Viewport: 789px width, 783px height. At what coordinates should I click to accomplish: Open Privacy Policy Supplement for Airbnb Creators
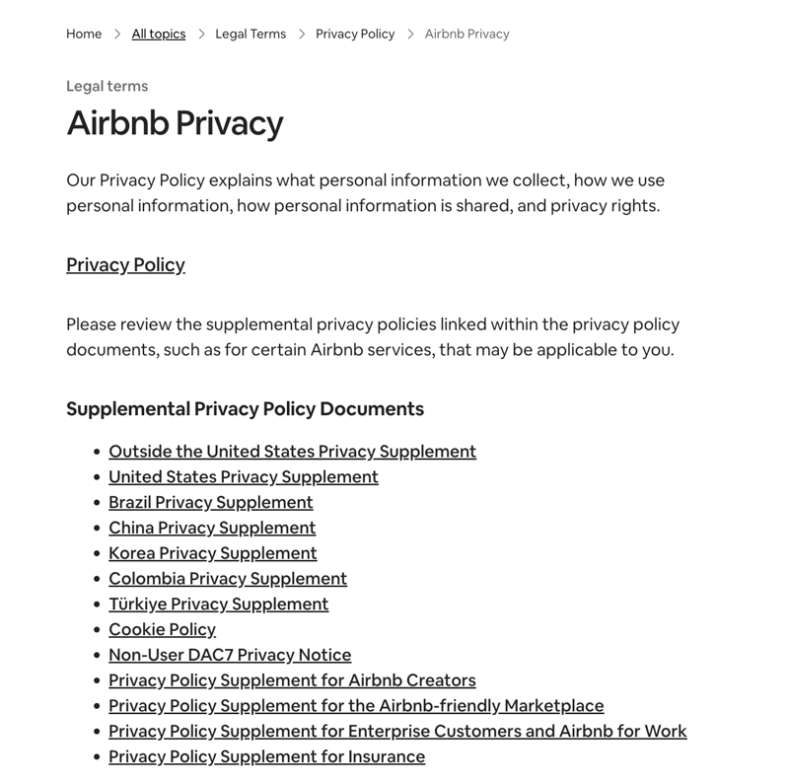click(x=292, y=680)
